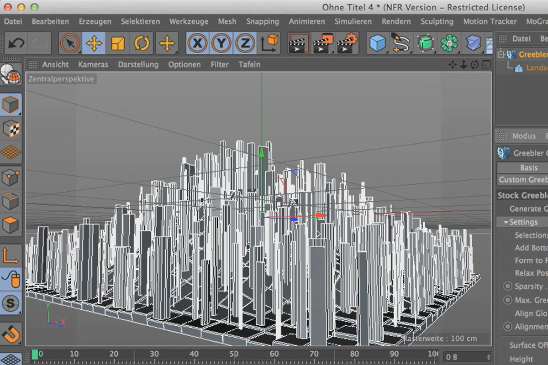This screenshot has height=365, width=548.
Task: Add Cube primitive object
Action: [x=377, y=44]
